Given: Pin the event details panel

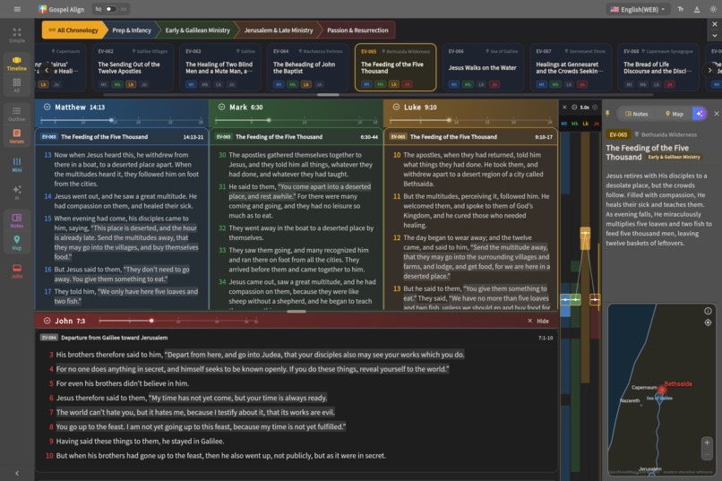Looking at the screenshot, I should click(x=607, y=113).
